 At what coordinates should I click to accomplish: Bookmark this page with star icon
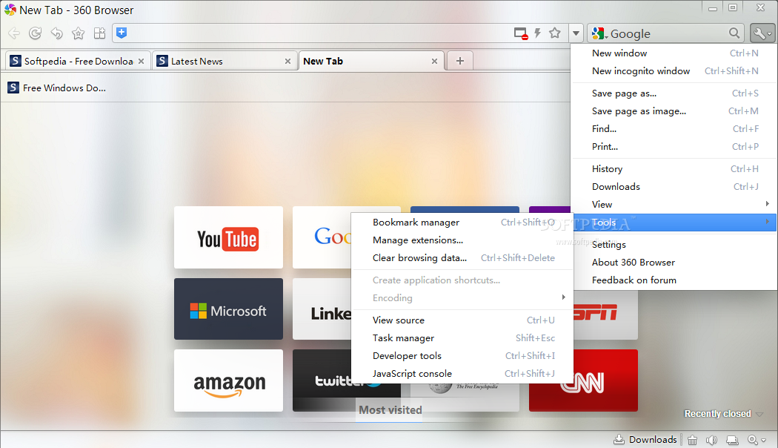tap(555, 33)
